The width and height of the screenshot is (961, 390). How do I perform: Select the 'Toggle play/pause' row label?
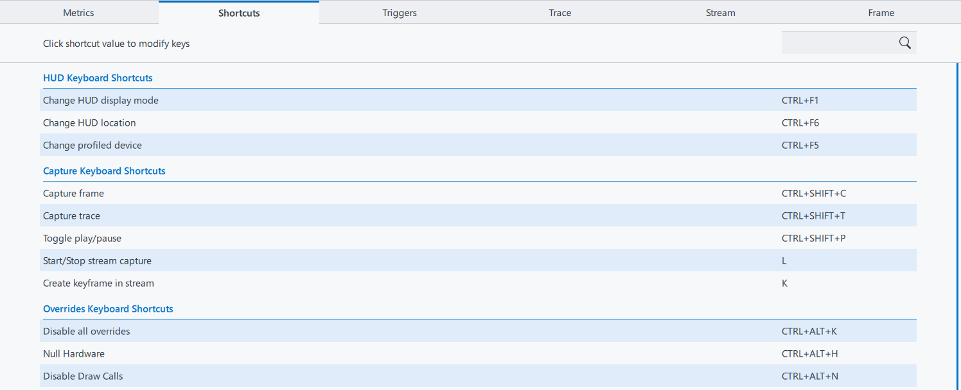pos(82,238)
